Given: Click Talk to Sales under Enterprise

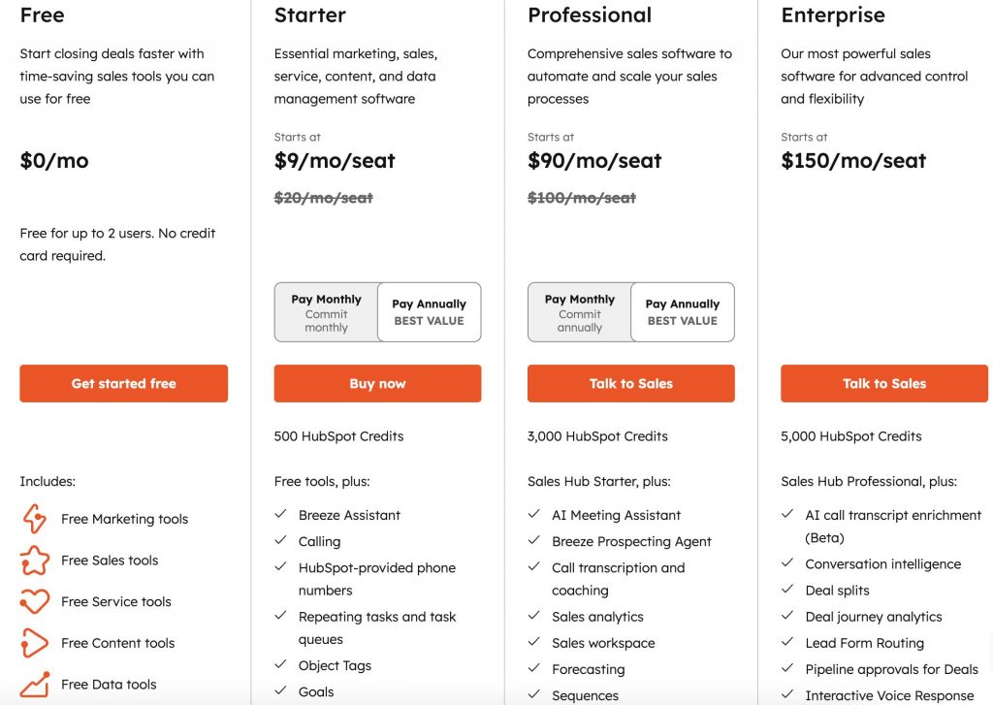Looking at the screenshot, I should [x=883, y=383].
